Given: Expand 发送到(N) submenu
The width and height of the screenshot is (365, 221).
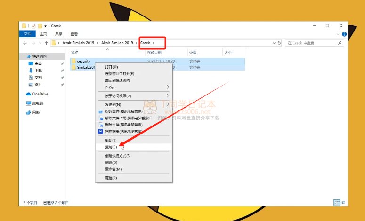Looking at the screenshot, I should pos(134,104).
